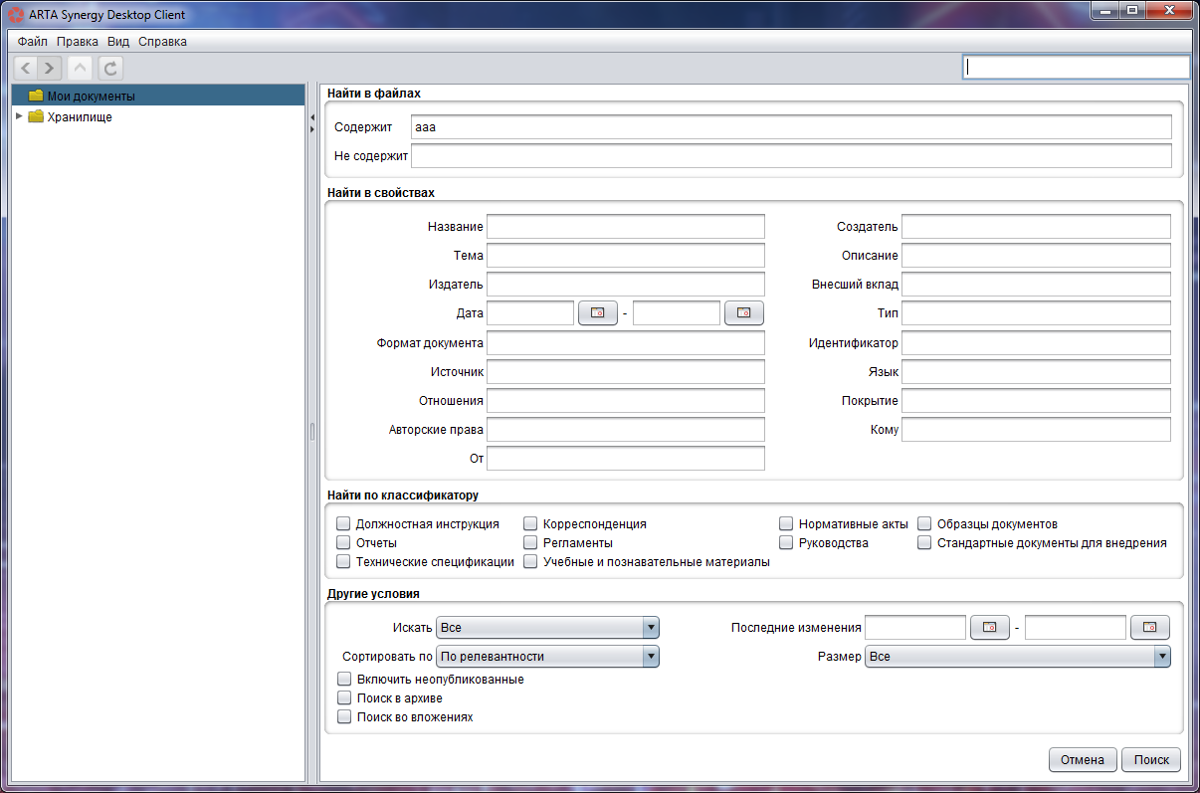Click the Идентификатор input field

click(1036, 342)
